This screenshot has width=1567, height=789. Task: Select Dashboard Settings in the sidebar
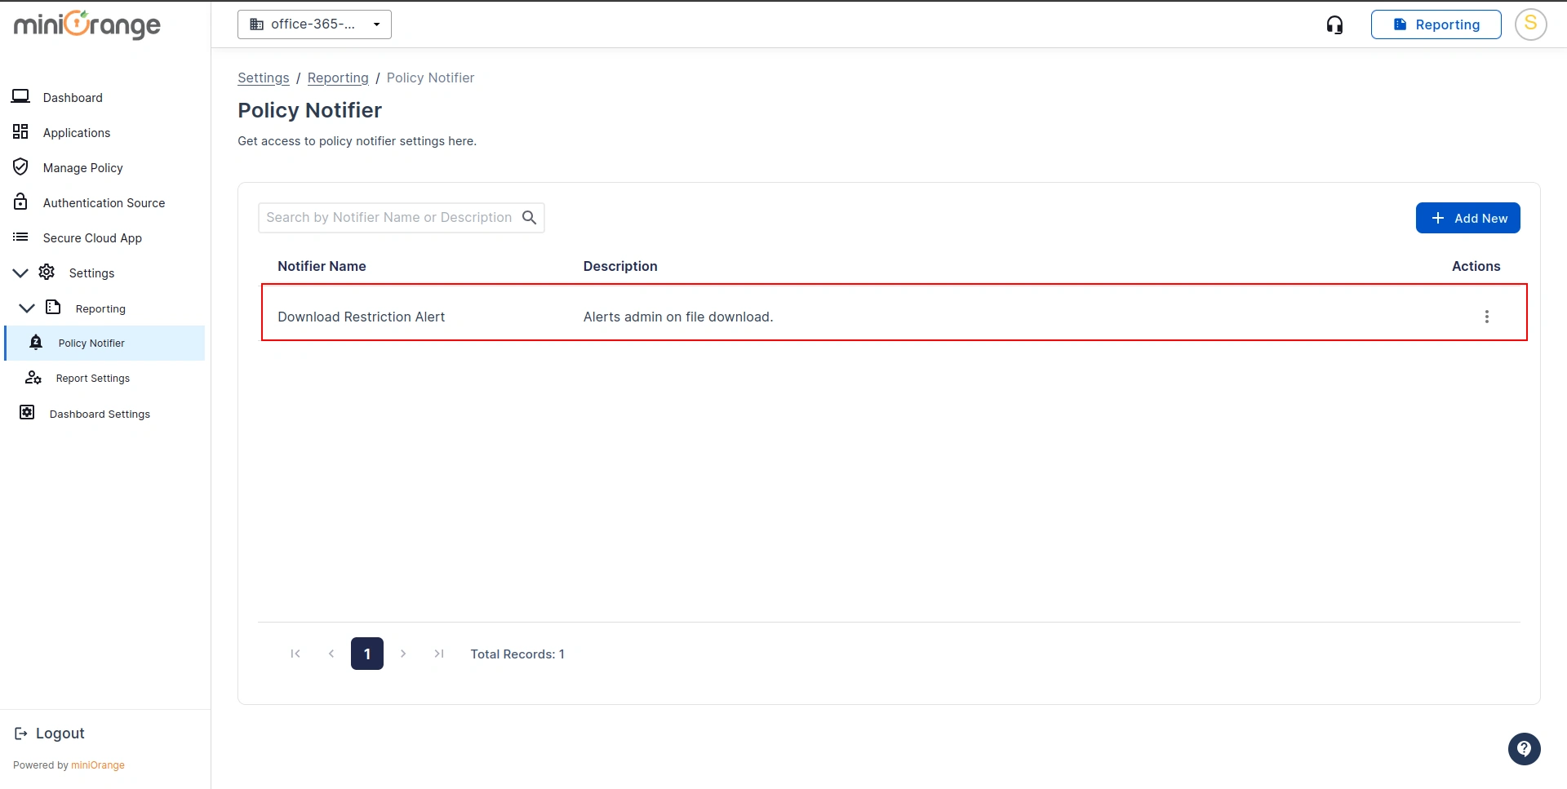click(x=100, y=414)
